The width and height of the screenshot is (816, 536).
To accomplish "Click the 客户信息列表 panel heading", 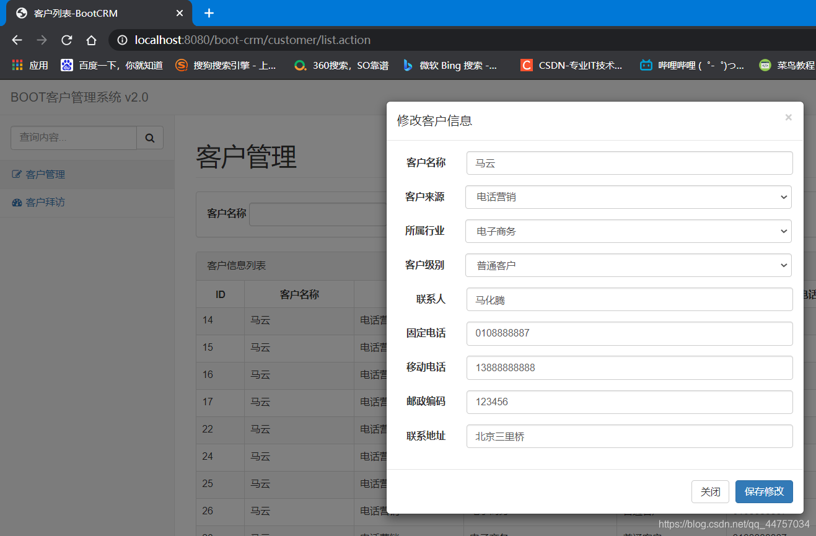I will pyautogui.click(x=237, y=266).
